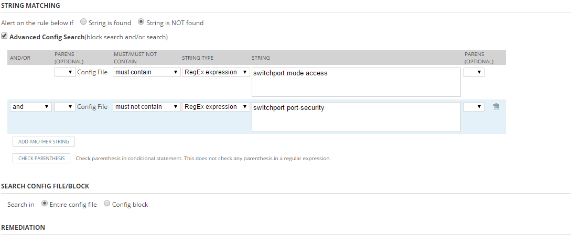Choose 'Entire config file' search option

tap(44, 204)
